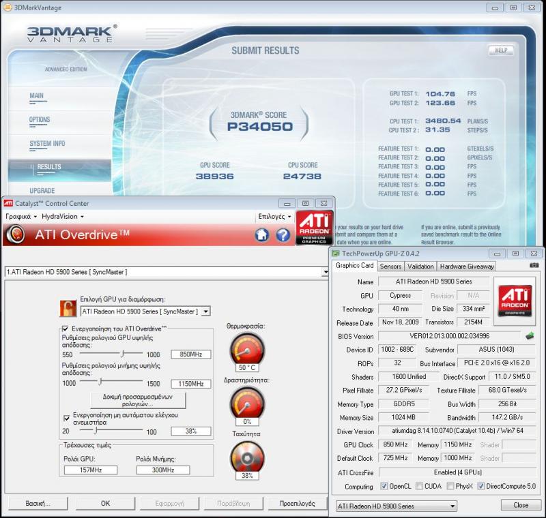The width and height of the screenshot is (546, 518).
Task: Click the Προεπιλογές defaults button
Action: [298, 503]
